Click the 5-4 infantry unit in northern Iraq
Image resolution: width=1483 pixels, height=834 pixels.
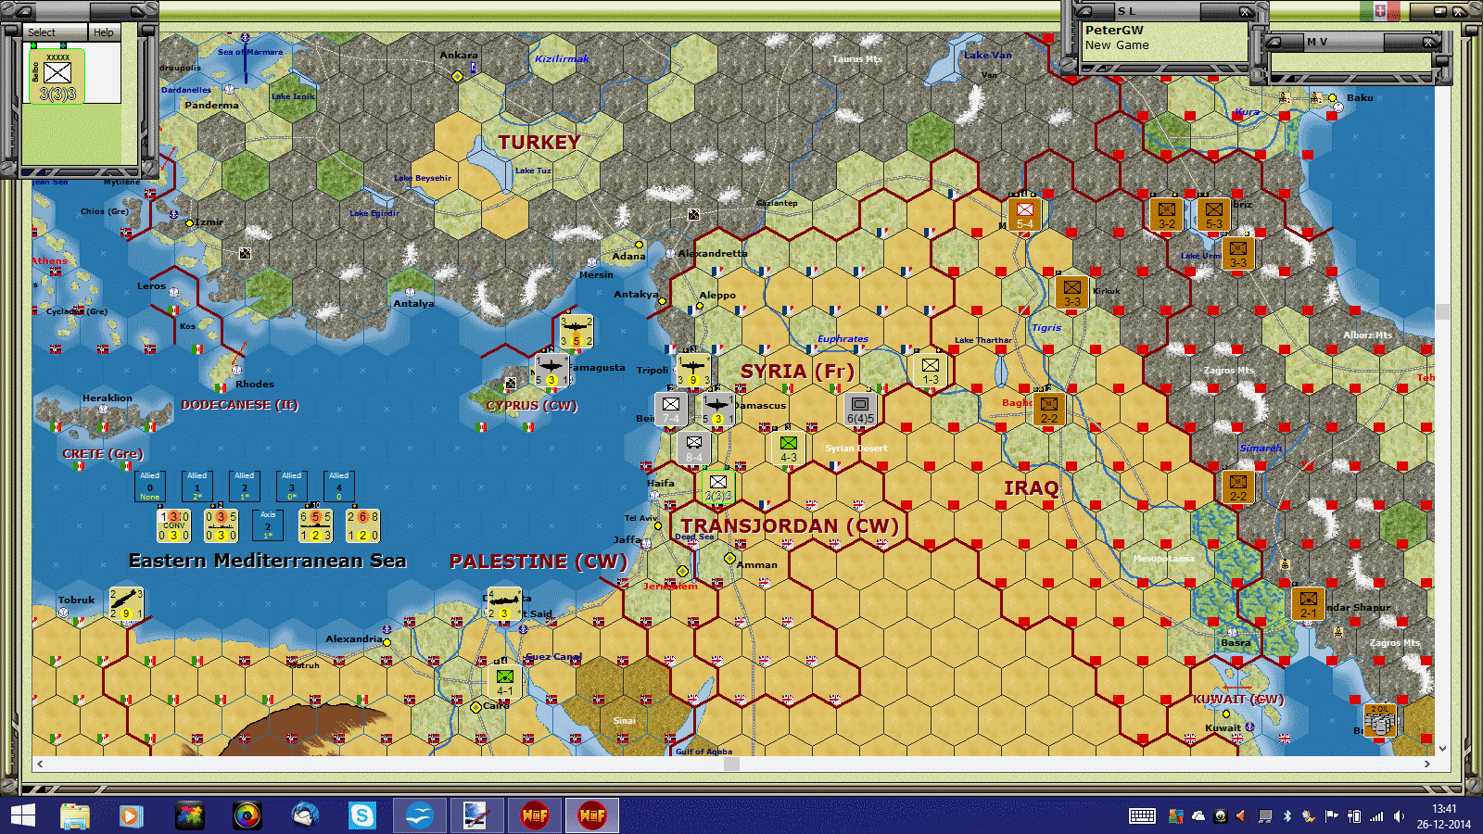(x=1024, y=215)
